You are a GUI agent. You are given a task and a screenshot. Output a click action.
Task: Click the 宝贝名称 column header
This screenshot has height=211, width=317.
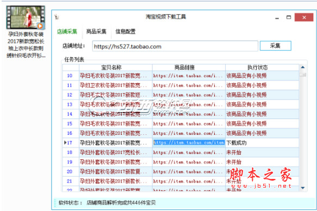click(x=116, y=67)
